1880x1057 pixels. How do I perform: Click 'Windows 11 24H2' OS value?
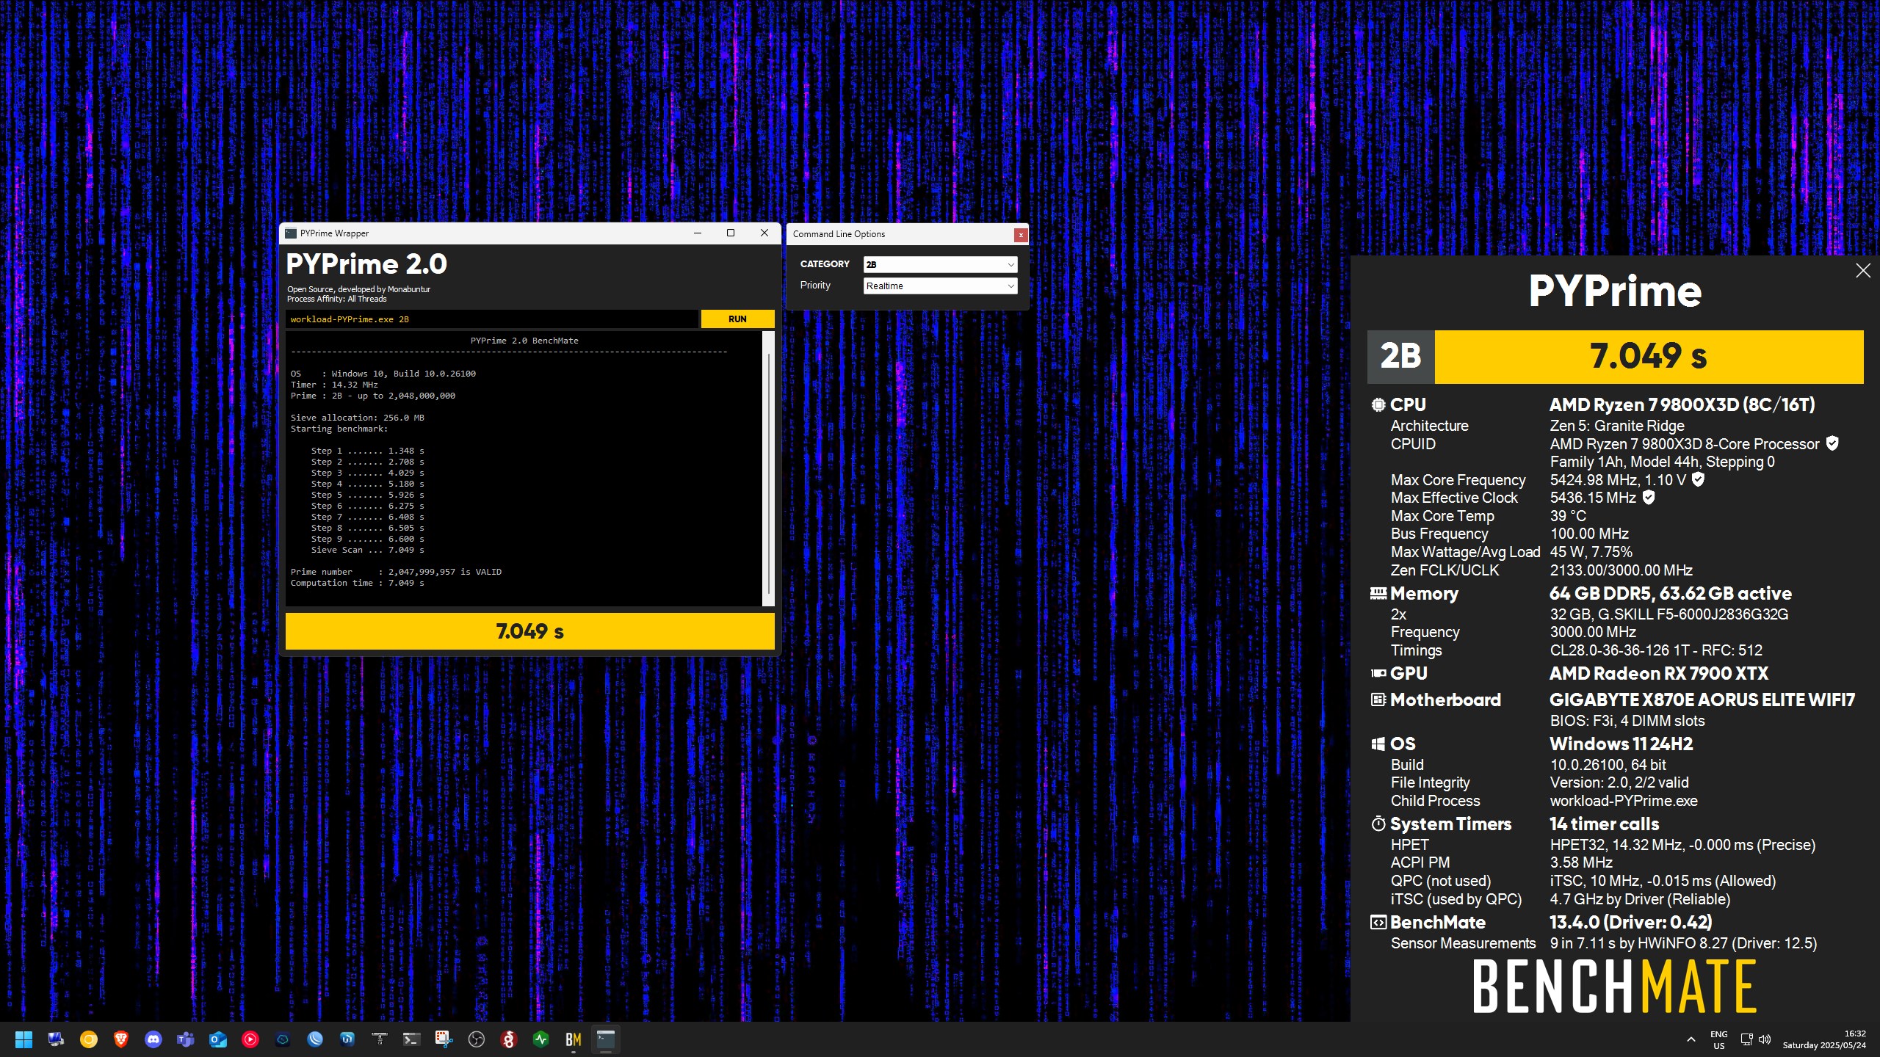1621,744
